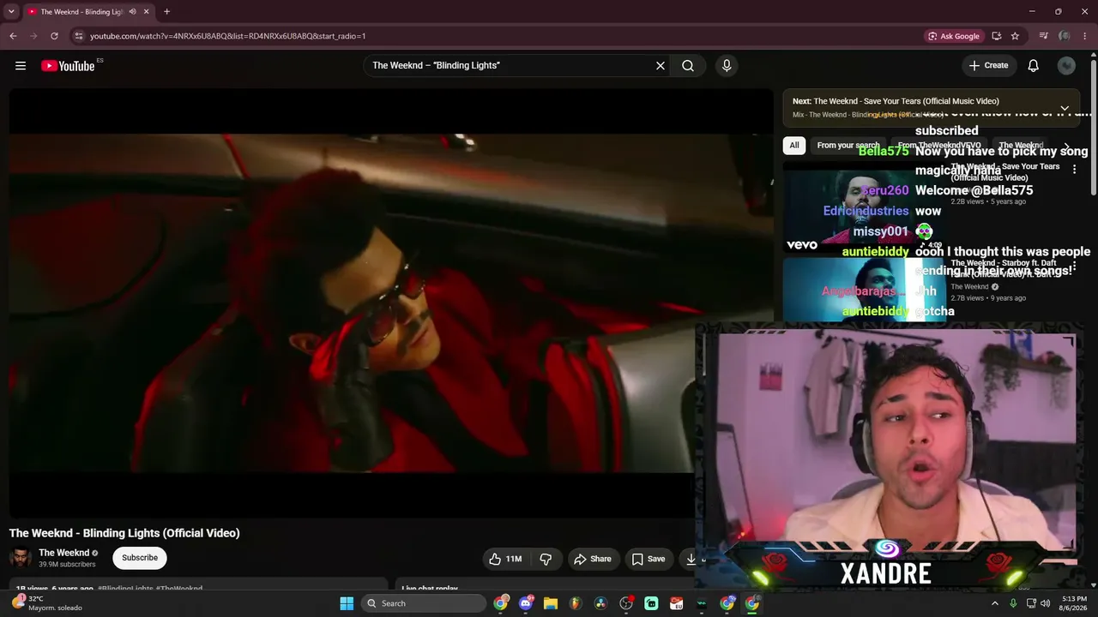Show hidden system tray icons
Screen dimensions: 1098x617
(x=995, y=603)
